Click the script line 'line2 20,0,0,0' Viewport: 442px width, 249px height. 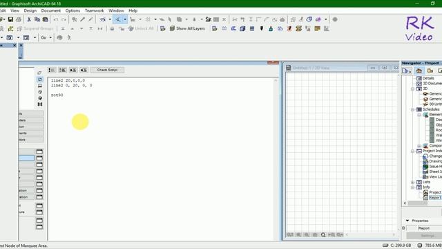point(68,80)
